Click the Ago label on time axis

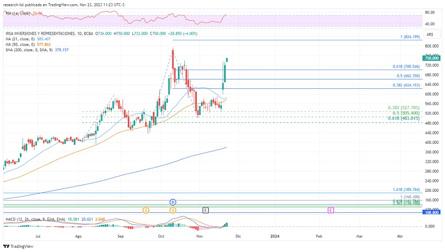[x=79, y=236]
